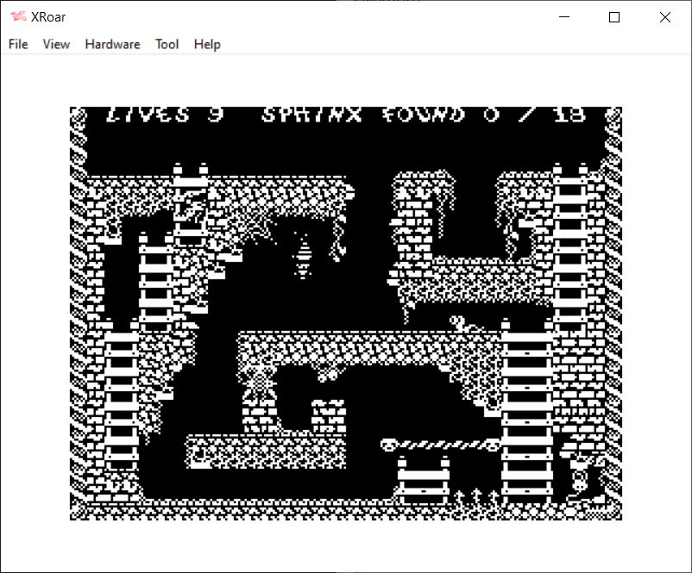Click the small brick pillar in lower cave
Screen dimensions: 692x573
click(328, 416)
